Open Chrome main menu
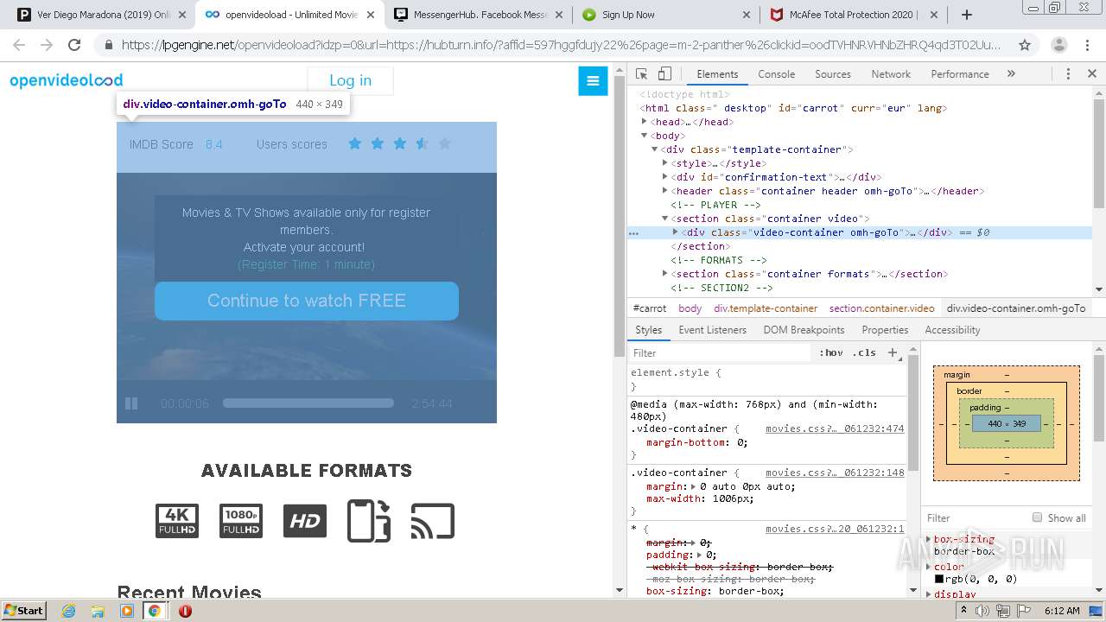The height and width of the screenshot is (622, 1106). tap(1088, 45)
